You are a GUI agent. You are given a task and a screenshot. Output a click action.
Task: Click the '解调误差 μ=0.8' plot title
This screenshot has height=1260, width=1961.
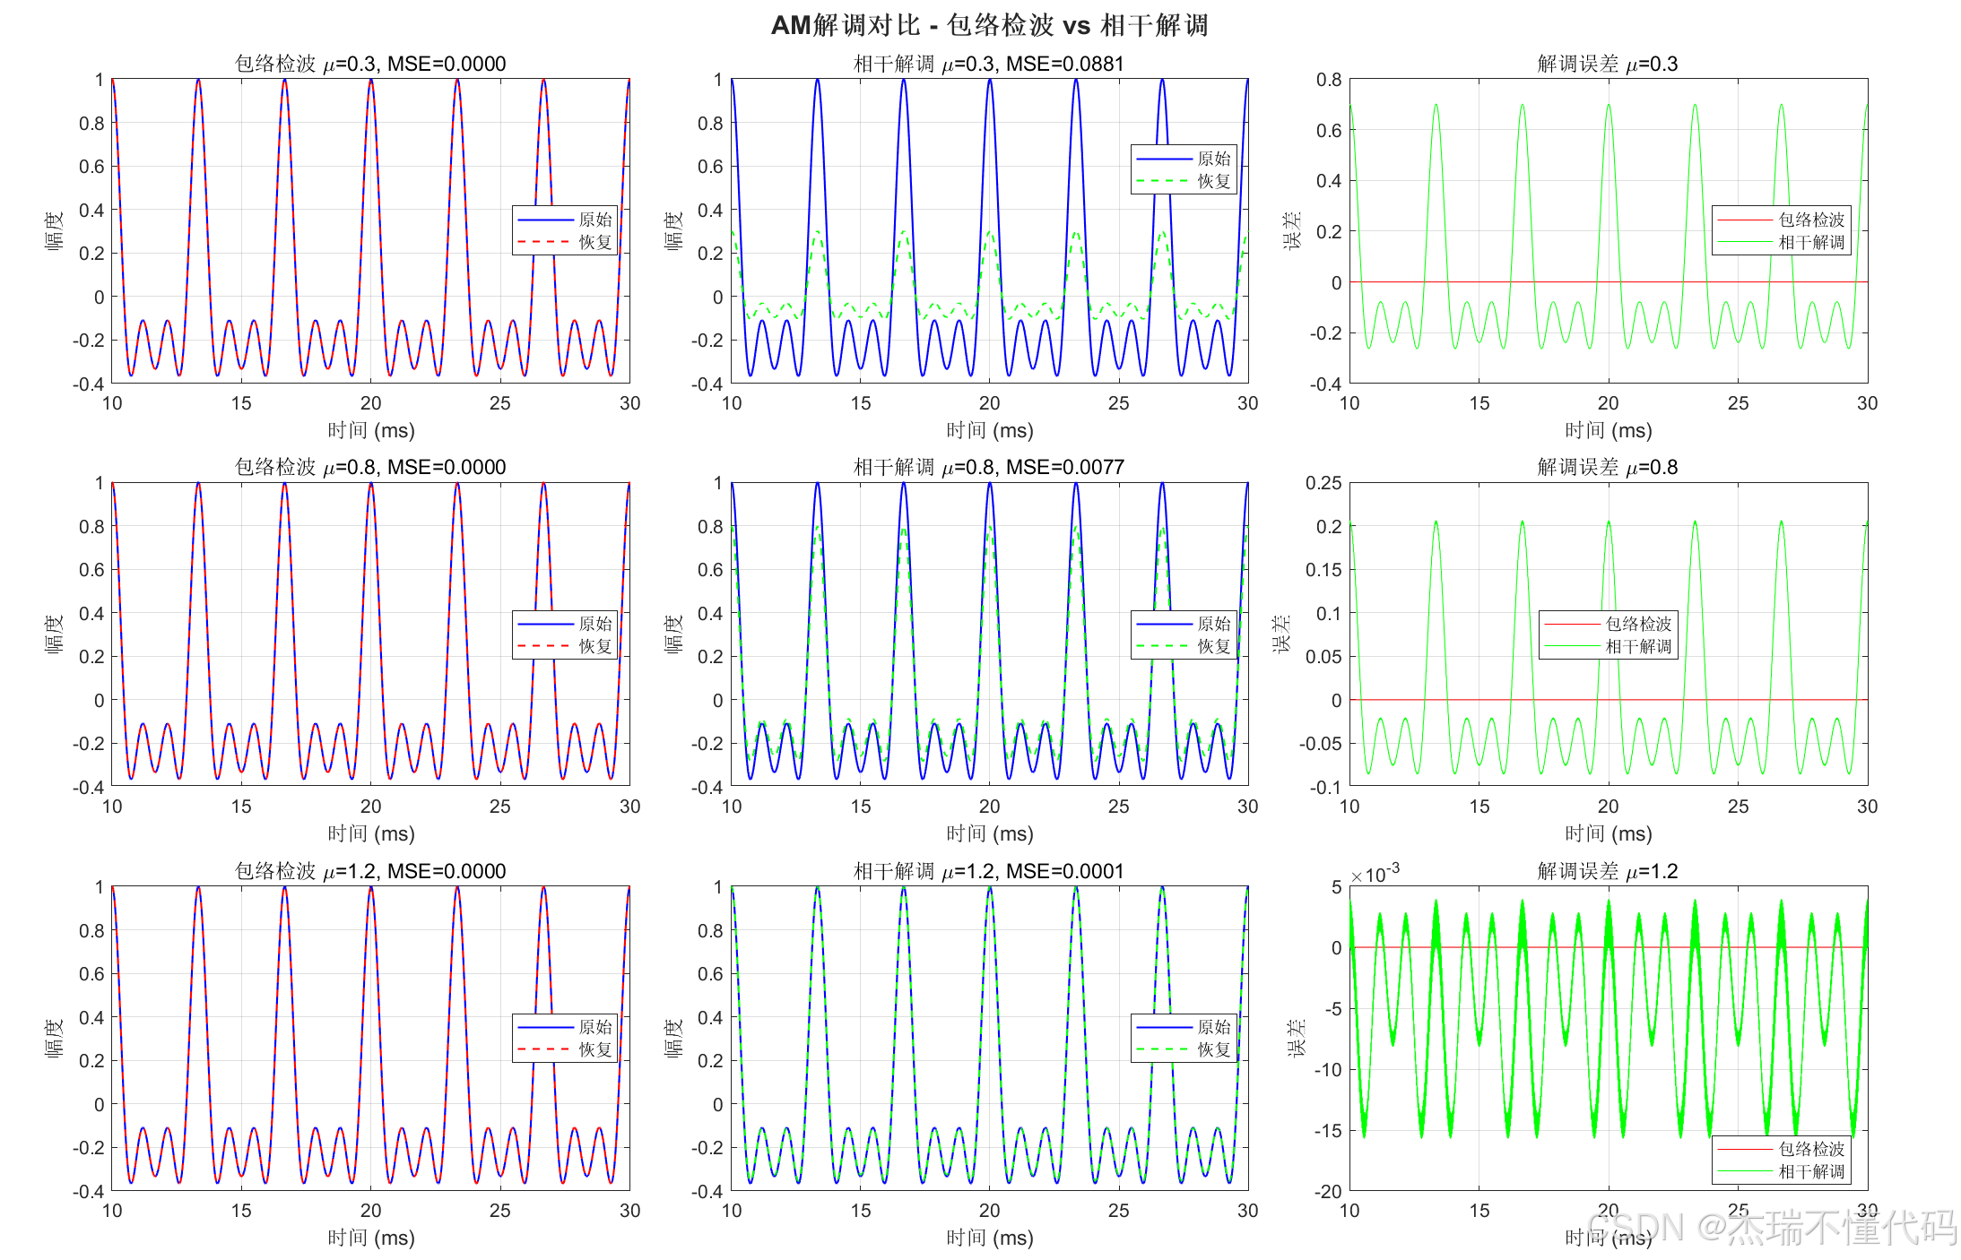(x=1607, y=467)
